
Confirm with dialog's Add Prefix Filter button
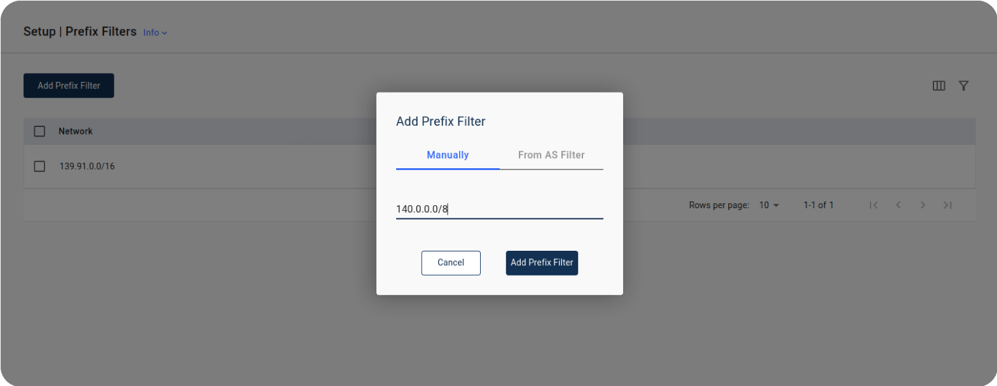click(542, 262)
